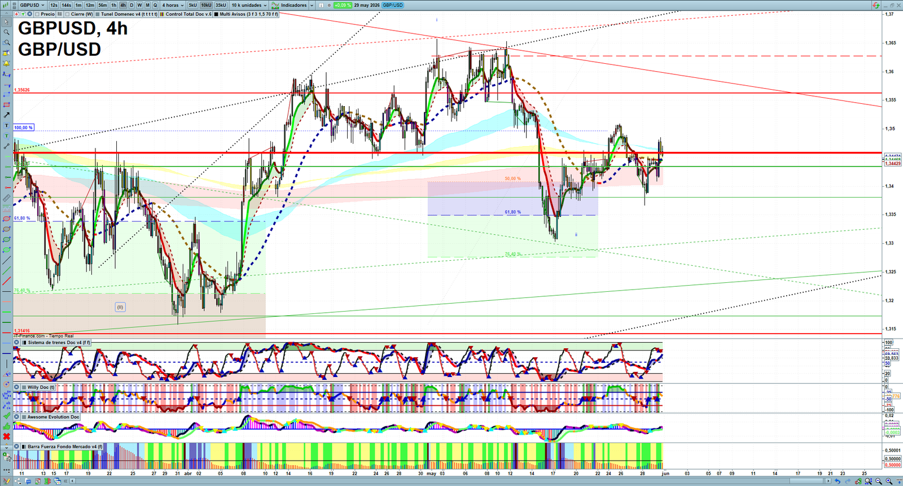This screenshot has width=903, height=486.
Task: Click the (II) wave label on chart
Action: click(120, 307)
